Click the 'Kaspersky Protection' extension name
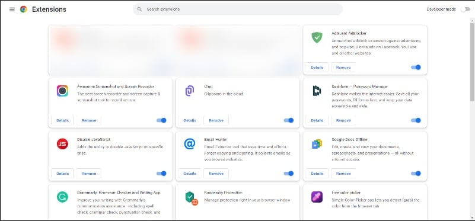This screenshot has width=475, height=221. point(223,193)
